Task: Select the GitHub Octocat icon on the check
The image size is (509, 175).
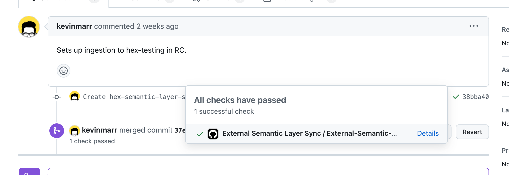Action: (213, 134)
